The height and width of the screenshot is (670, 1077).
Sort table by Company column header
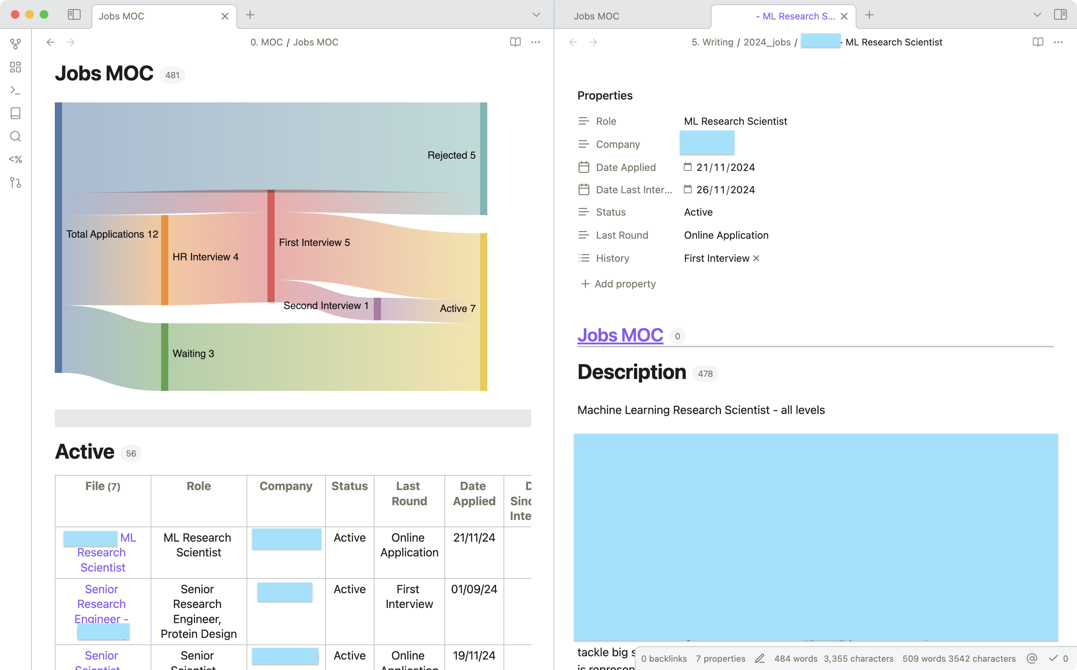pyautogui.click(x=285, y=486)
